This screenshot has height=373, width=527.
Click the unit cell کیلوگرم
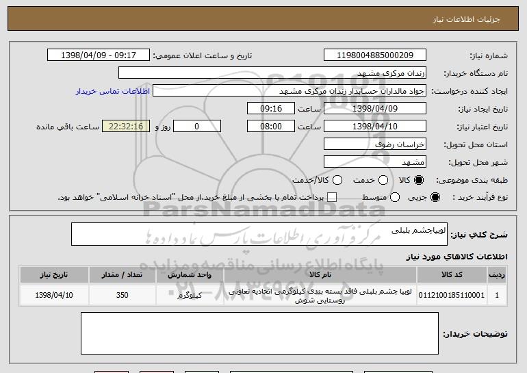click(x=190, y=295)
